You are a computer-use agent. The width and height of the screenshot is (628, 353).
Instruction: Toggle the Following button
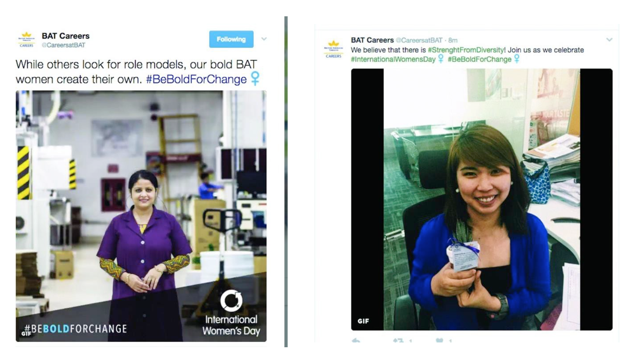tap(231, 39)
